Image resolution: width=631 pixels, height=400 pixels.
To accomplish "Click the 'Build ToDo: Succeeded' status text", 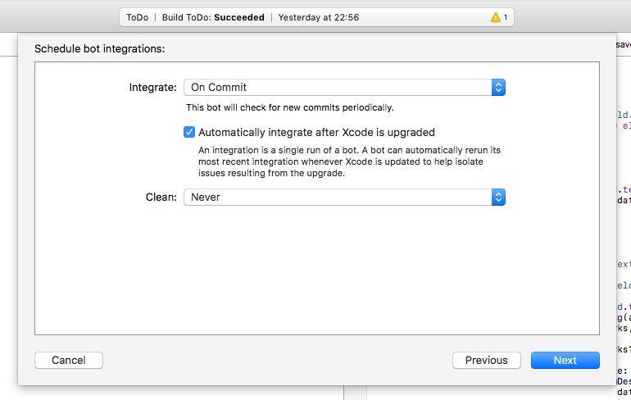I will coord(212,17).
